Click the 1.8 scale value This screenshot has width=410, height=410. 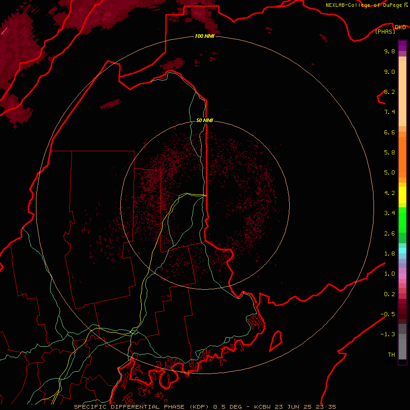click(389, 254)
